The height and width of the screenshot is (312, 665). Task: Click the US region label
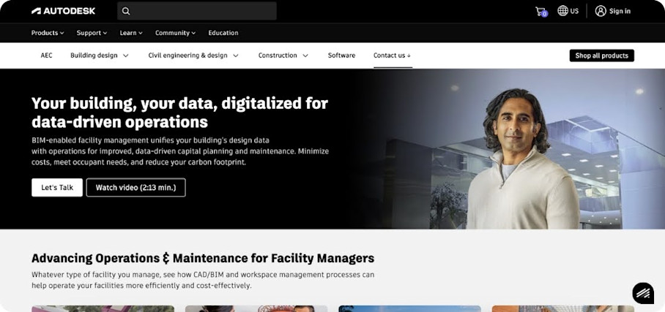pyautogui.click(x=574, y=12)
